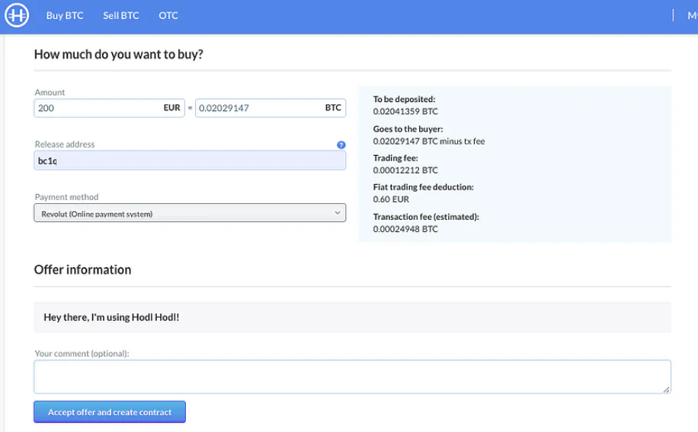Open the Buy BTC menu item
The width and height of the screenshot is (698, 432).
tap(65, 15)
